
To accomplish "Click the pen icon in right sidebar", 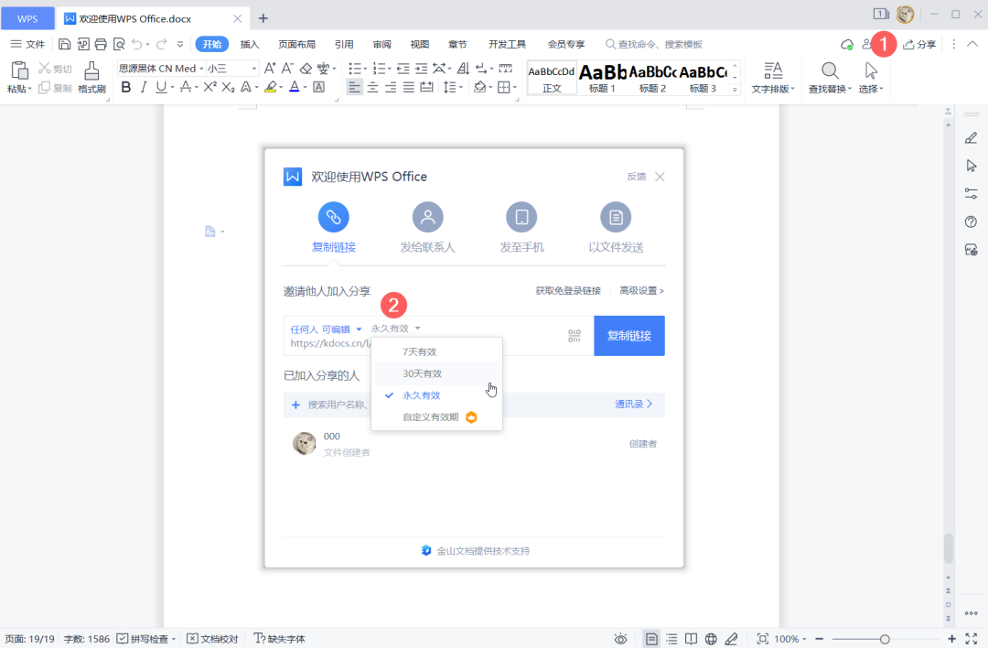I will (x=971, y=138).
